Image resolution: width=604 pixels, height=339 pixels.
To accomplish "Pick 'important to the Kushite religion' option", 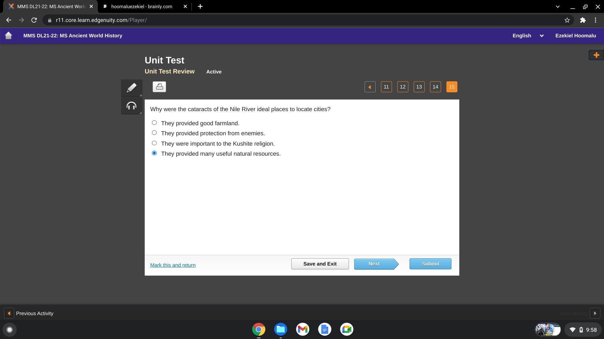I will [x=154, y=143].
